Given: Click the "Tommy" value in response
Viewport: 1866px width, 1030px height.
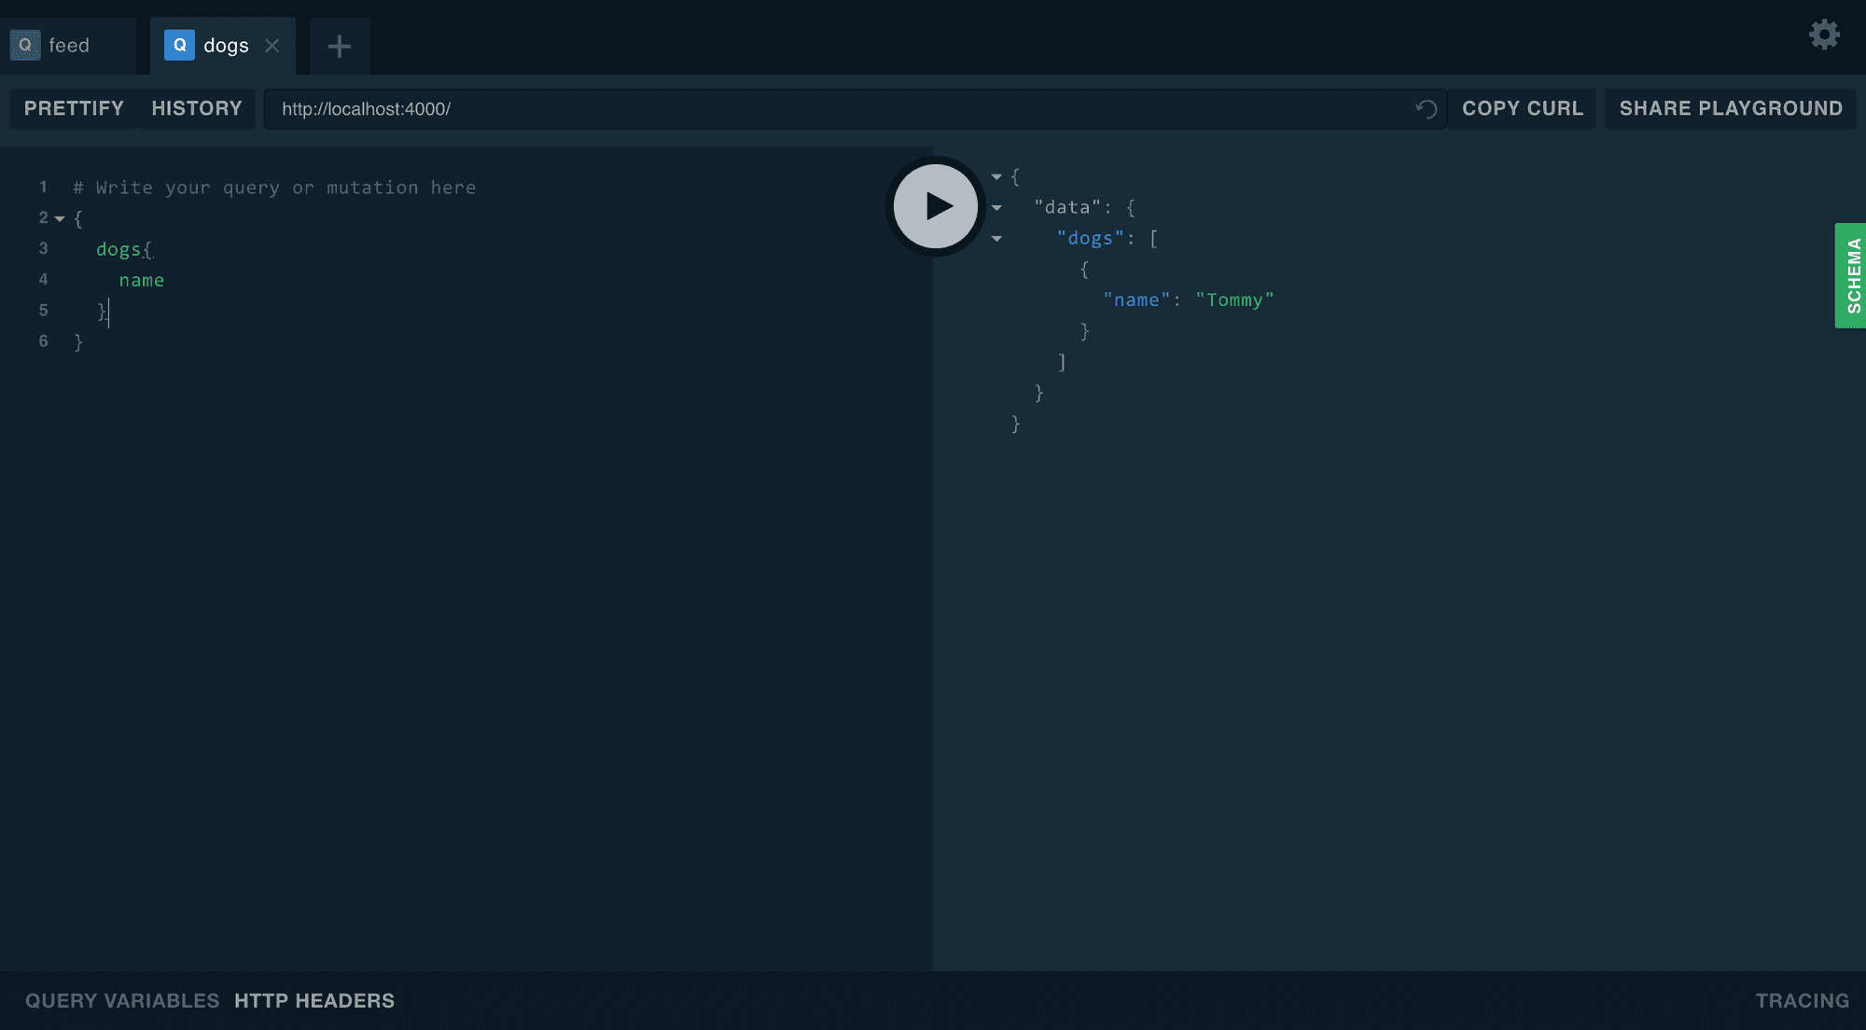Looking at the screenshot, I should [x=1234, y=300].
